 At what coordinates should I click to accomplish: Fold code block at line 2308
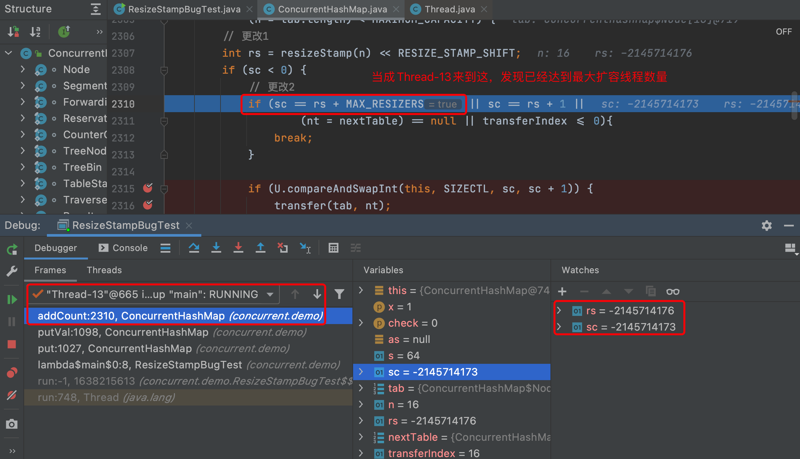pyautogui.click(x=164, y=70)
